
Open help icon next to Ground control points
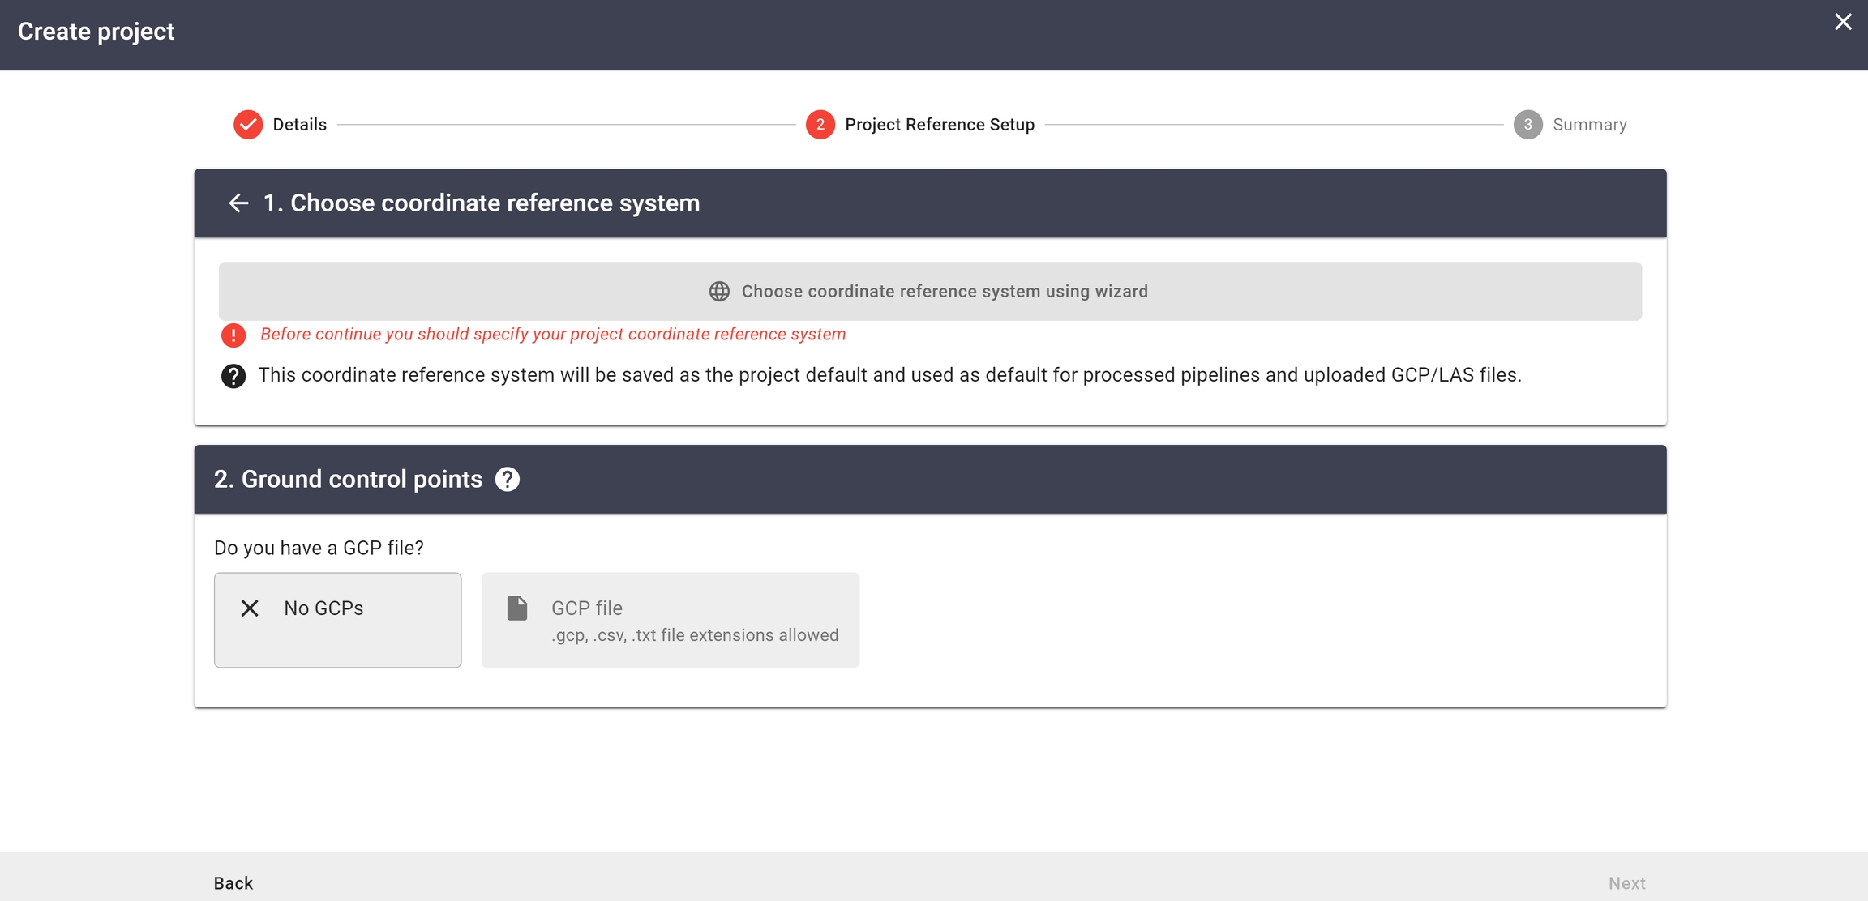508,480
